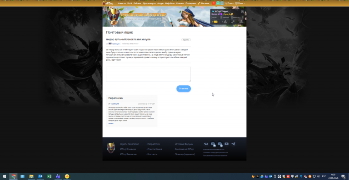Open the Список банов footer link
This screenshot has height=180, width=349.
pyautogui.click(x=155, y=149)
